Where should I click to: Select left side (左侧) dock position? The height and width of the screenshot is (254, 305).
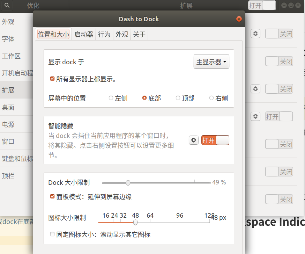111,98
